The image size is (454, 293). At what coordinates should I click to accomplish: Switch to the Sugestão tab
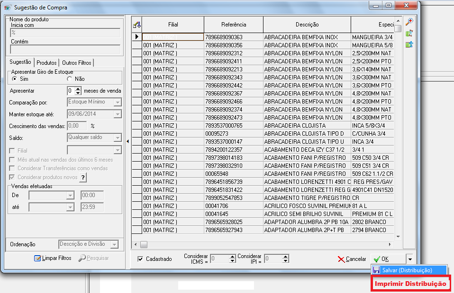pos(20,62)
